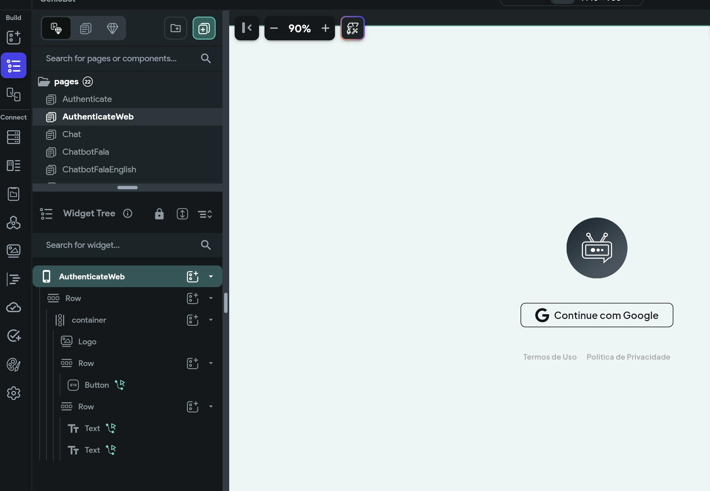The width and height of the screenshot is (710, 491).
Task: Select the pages and components tab
Action: (56, 28)
